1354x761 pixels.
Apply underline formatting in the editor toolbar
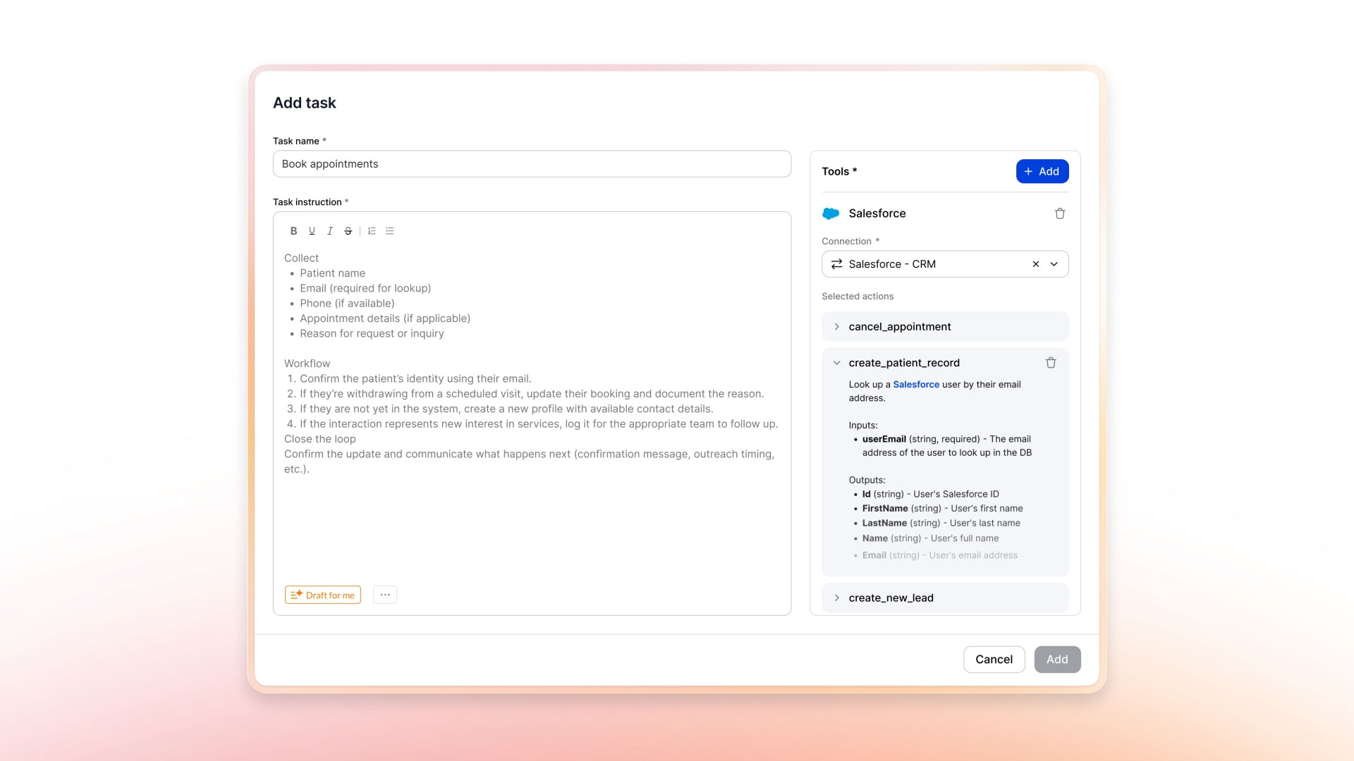pos(312,231)
